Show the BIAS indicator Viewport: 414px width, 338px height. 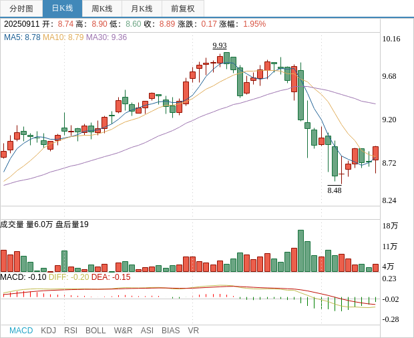tap(170, 331)
